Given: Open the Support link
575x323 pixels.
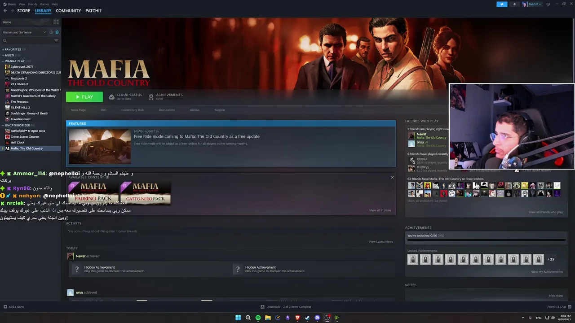Looking at the screenshot, I should [220, 110].
